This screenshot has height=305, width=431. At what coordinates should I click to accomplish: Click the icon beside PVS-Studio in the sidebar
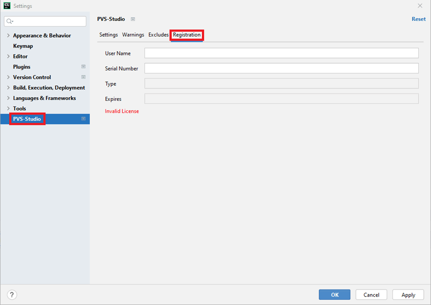click(83, 119)
